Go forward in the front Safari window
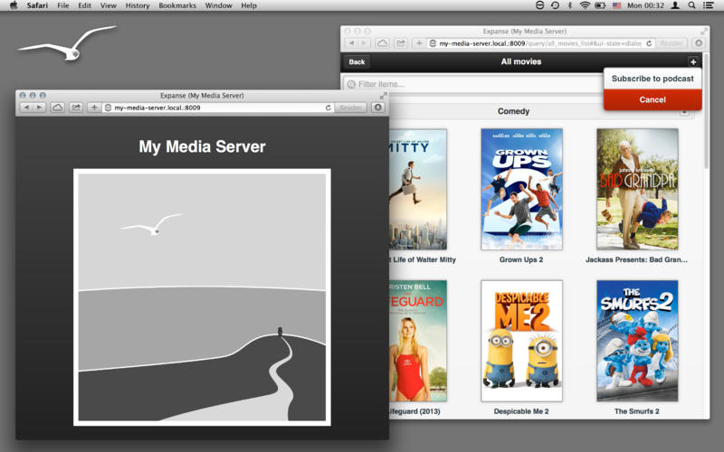The image size is (724, 452). point(39,108)
